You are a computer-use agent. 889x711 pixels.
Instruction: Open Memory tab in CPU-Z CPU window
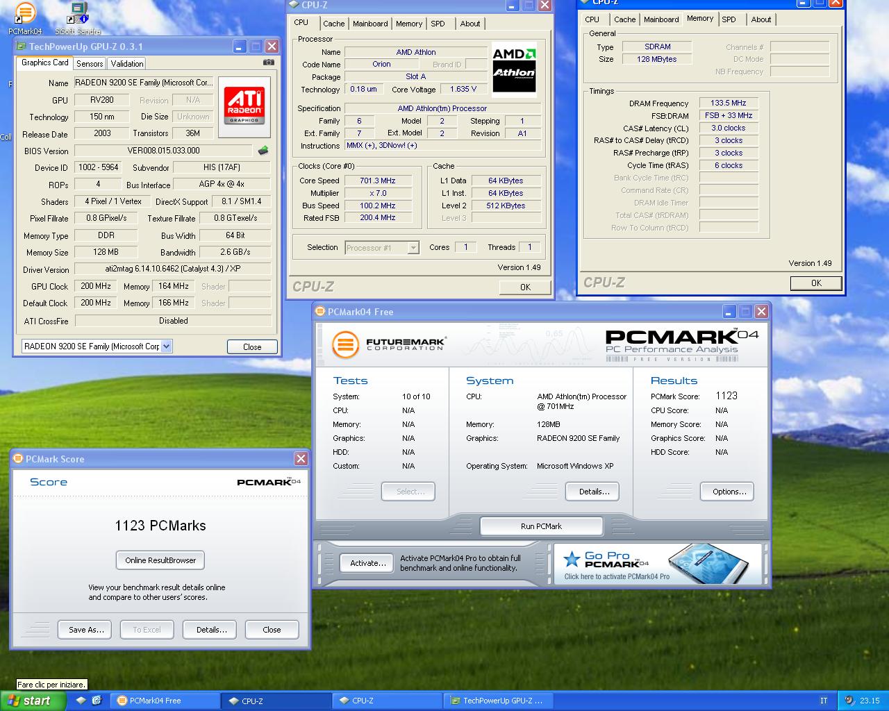click(x=409, y=24)
